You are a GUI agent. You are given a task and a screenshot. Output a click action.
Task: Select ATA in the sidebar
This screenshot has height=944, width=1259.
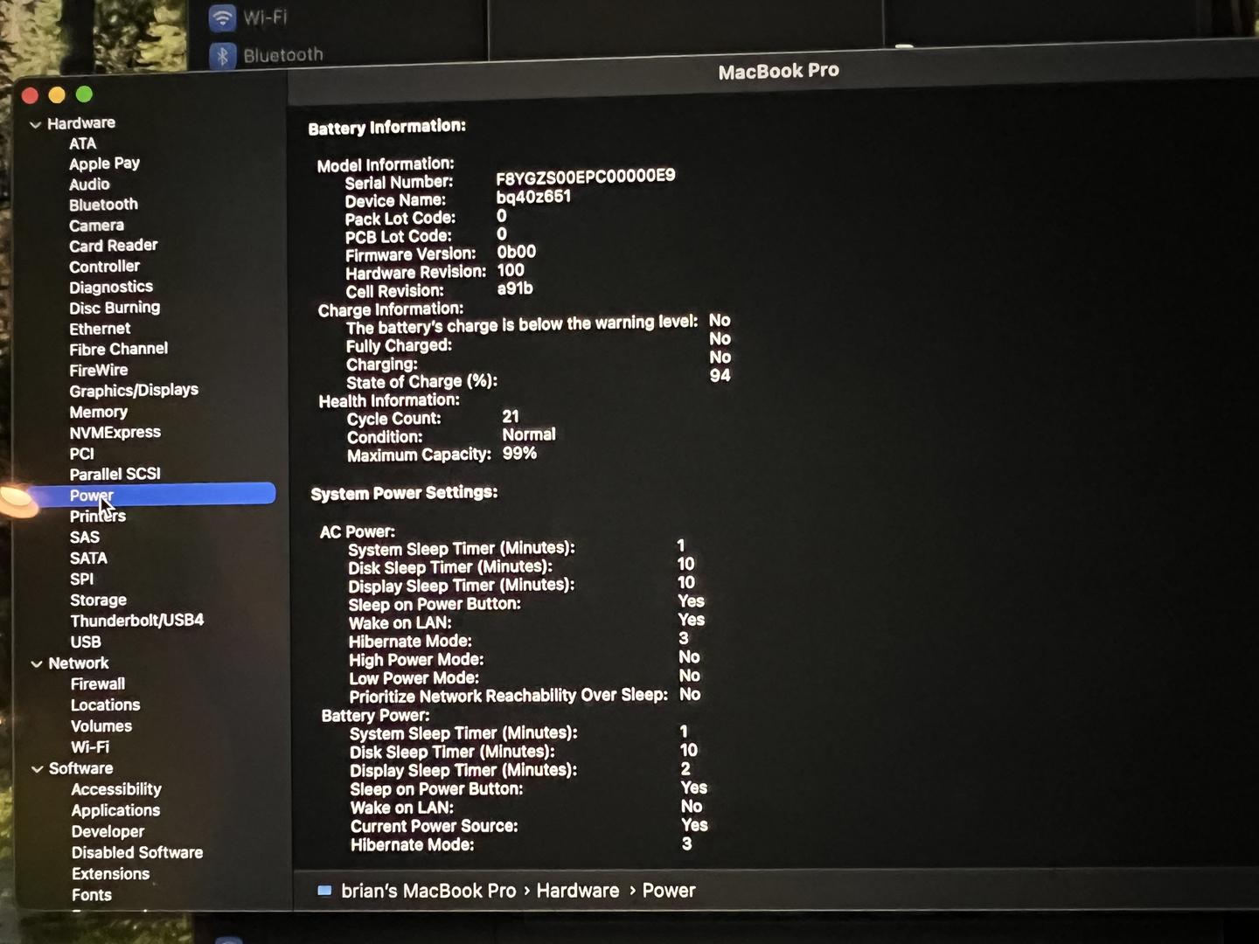point(83,143)
